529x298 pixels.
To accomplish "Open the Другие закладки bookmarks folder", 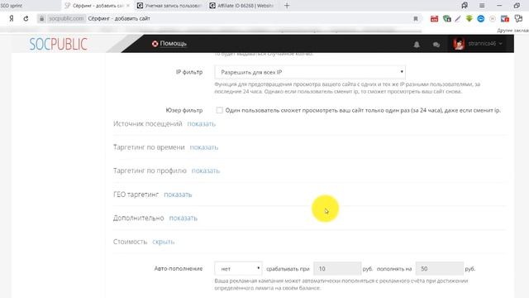I will tap(512, 31).
